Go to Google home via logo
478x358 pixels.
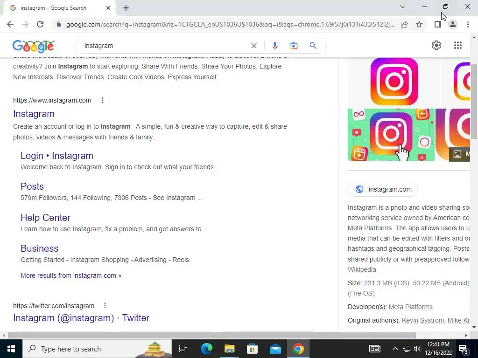pyautogui.click(x=34, y=46)
